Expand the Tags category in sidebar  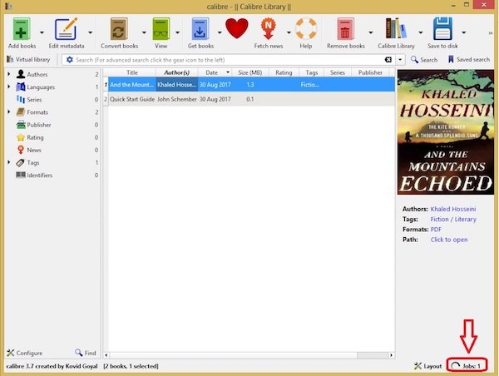coord(8,162)
